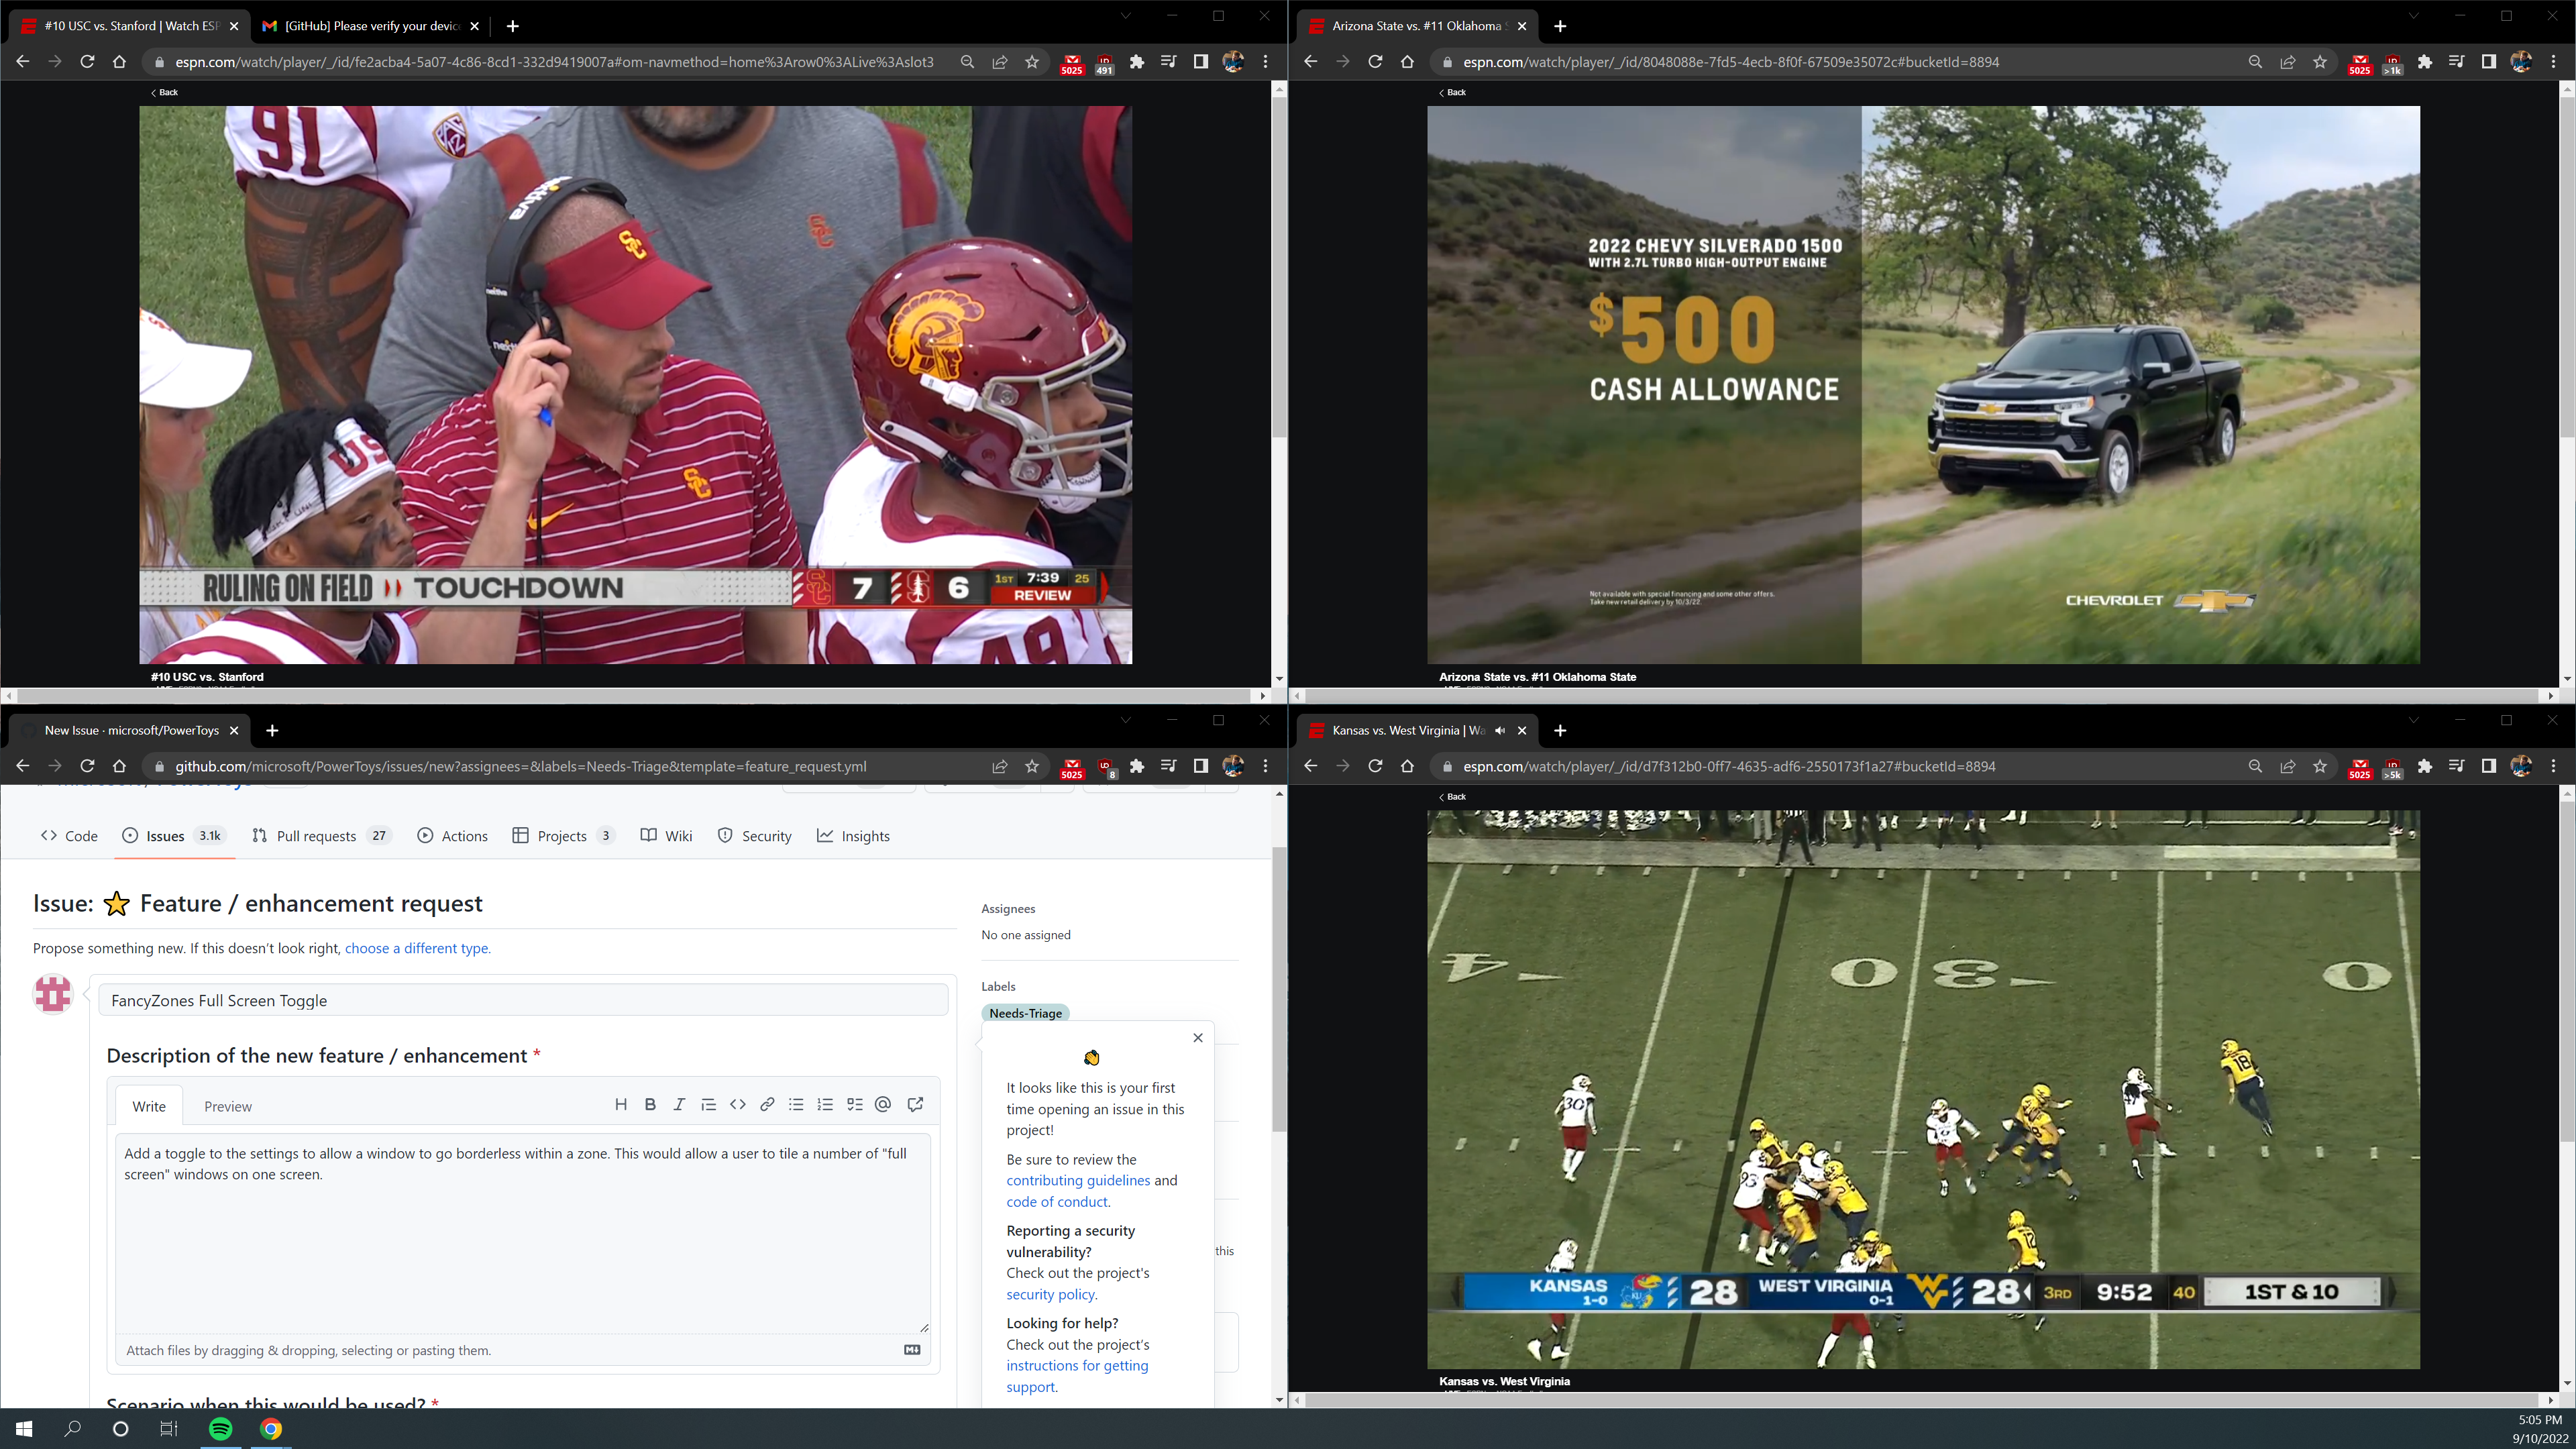Viewport: 2576px width, 1449px height.
Task: Insert code formatting in the description
Action: [738, 1104]
